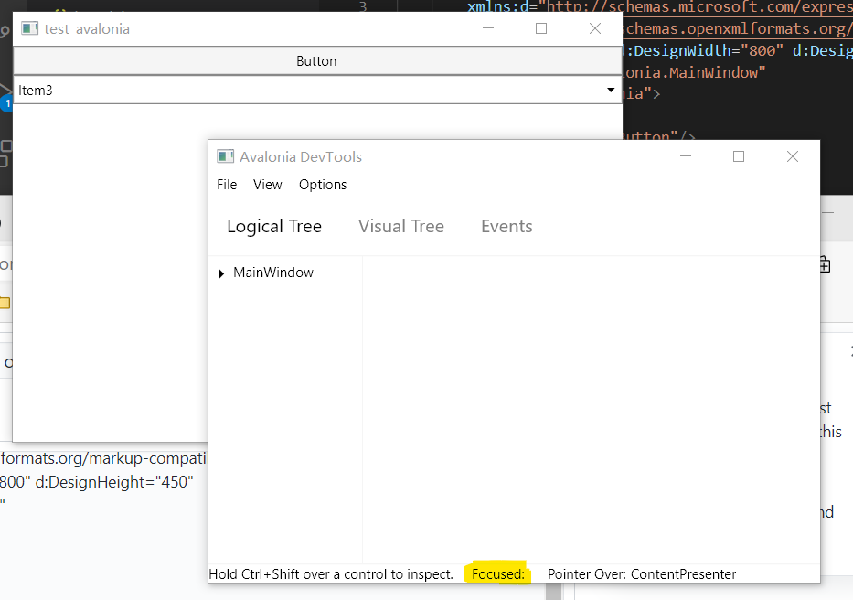This screenshot has width=853, height=600.
Task: Click the Avalonia icon in DevTools title bar
Action: [x=225, y=156]
